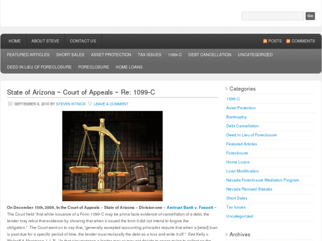
Task: Open the Uncategorized category in sidebar
Action: (240, 216)
